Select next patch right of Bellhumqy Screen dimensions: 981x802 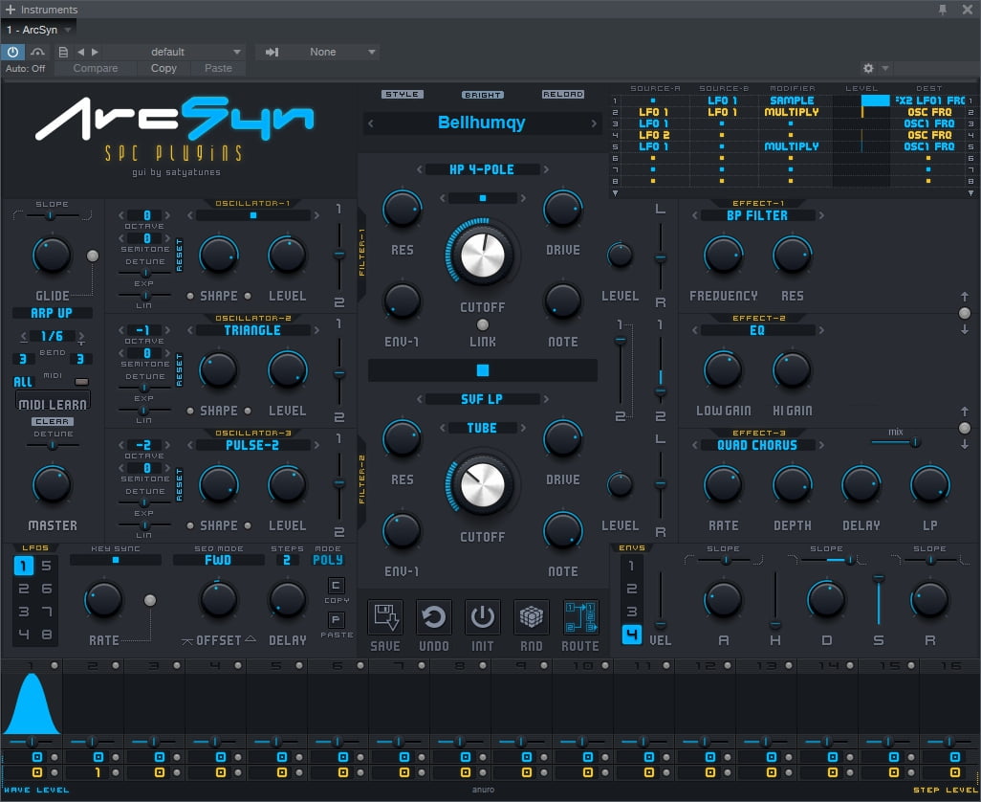point(594,123)
